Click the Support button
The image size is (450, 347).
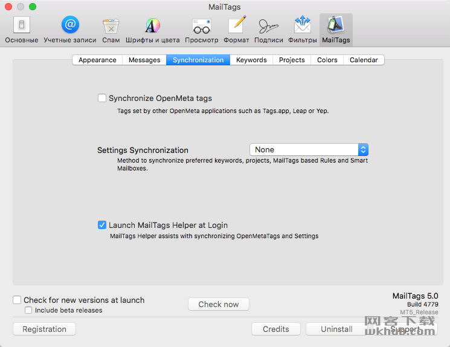[405, 329]
